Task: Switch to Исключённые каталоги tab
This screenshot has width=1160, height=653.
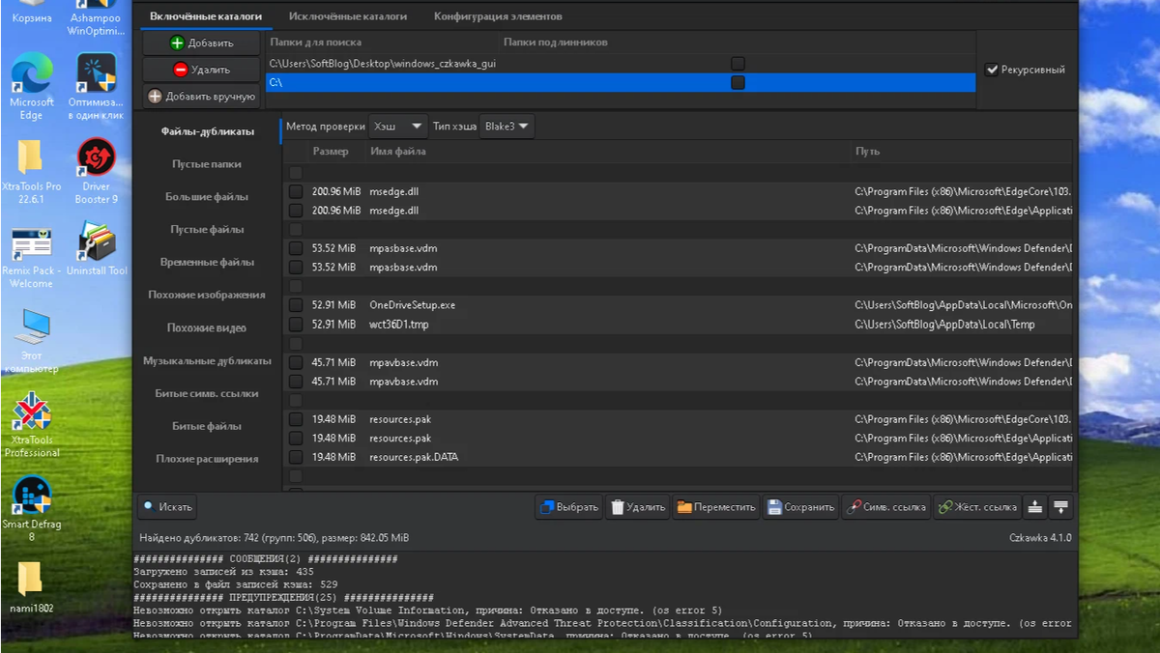Action: pyautogui.click(x=348, y=16)
